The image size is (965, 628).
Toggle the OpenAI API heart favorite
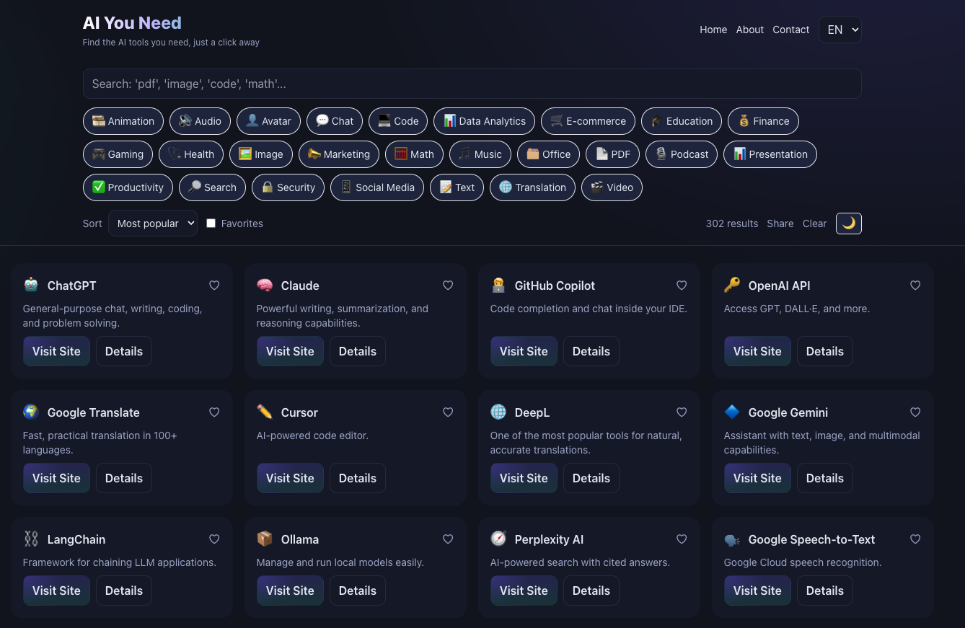click(915, 286)
